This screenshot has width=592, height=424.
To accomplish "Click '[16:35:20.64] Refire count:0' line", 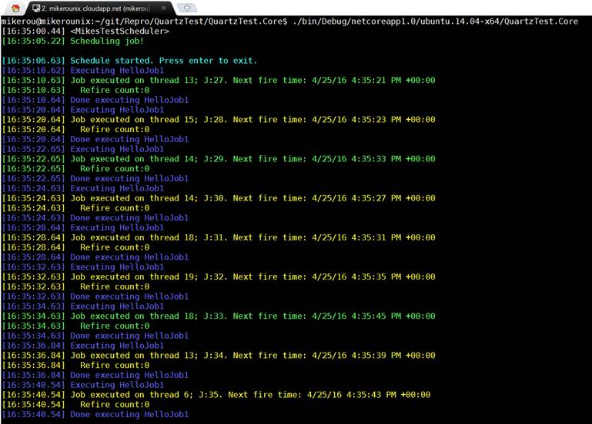I will (x=75, y=129).
